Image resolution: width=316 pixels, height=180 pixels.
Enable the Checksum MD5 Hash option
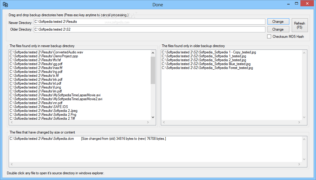[x=269, y=36]
